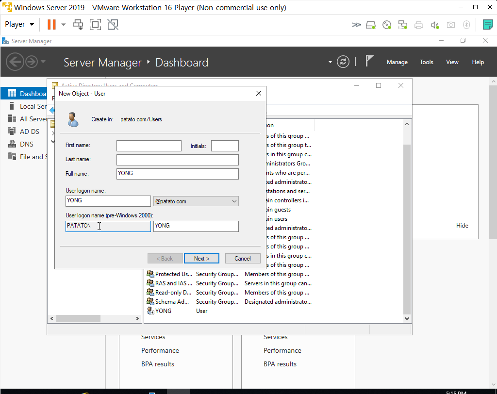Screen dimensions: 497x394
Task: Click the horizontal scrollbar thumb in tree pane
Action: pos(78,319)
